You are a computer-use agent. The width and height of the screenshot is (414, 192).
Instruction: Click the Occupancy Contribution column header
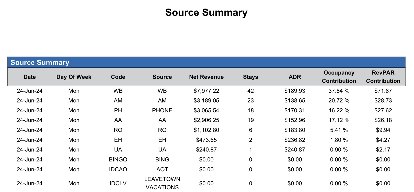pyautogui.click(x=339, y=77)
